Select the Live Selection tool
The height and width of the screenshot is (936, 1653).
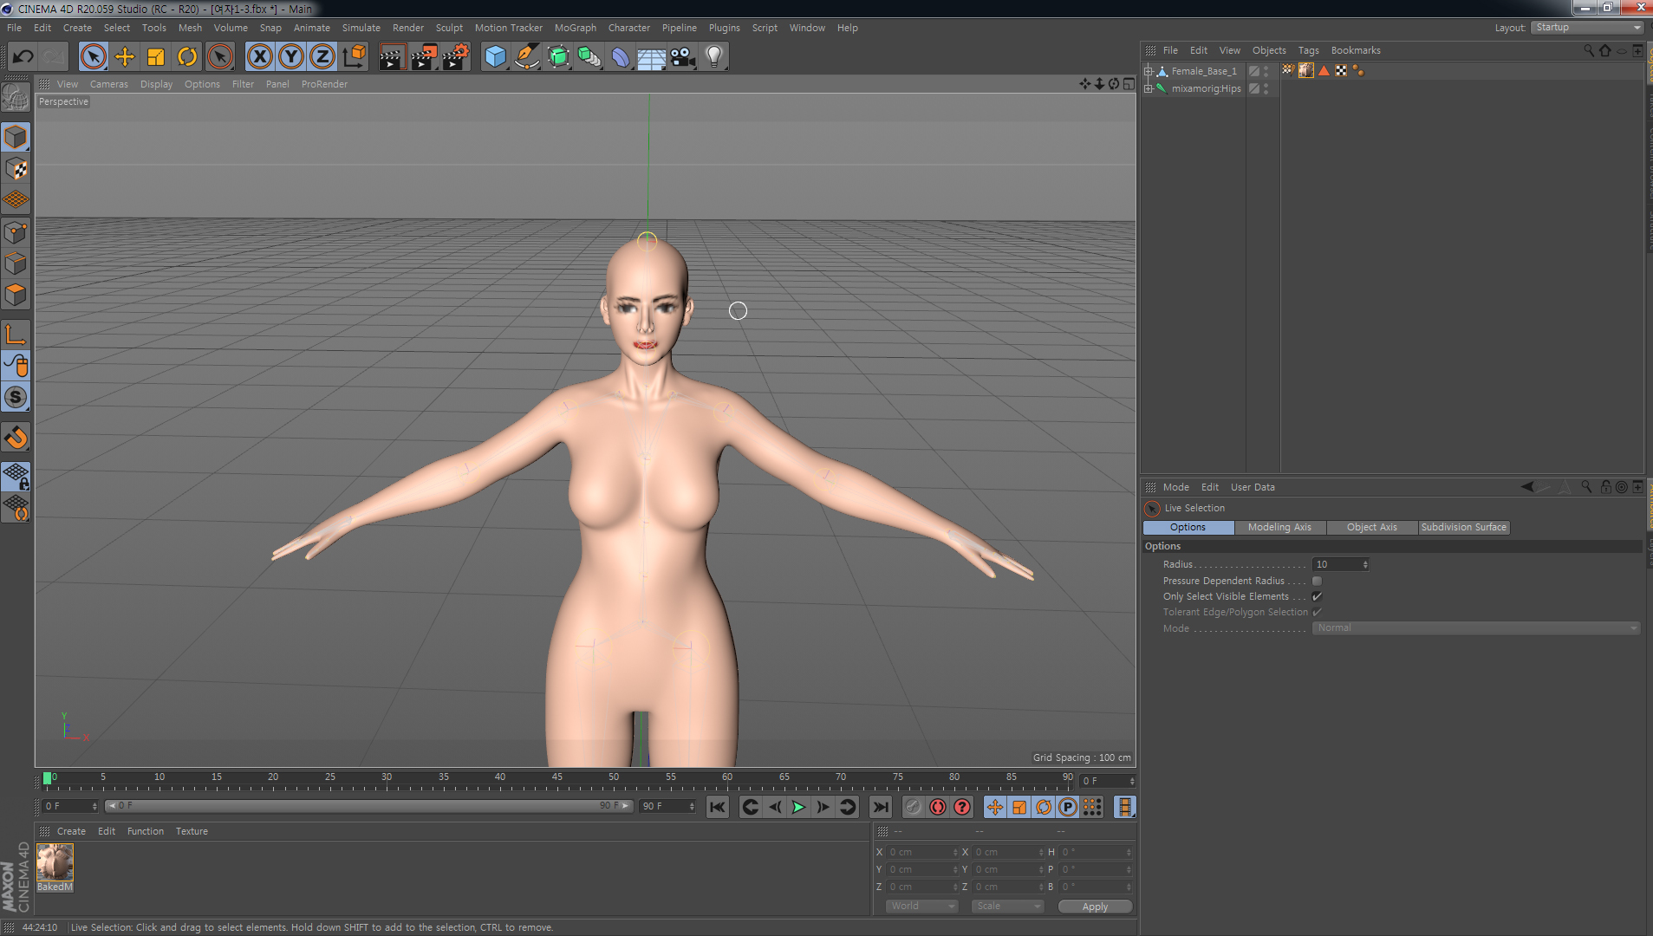click(93, 57)
